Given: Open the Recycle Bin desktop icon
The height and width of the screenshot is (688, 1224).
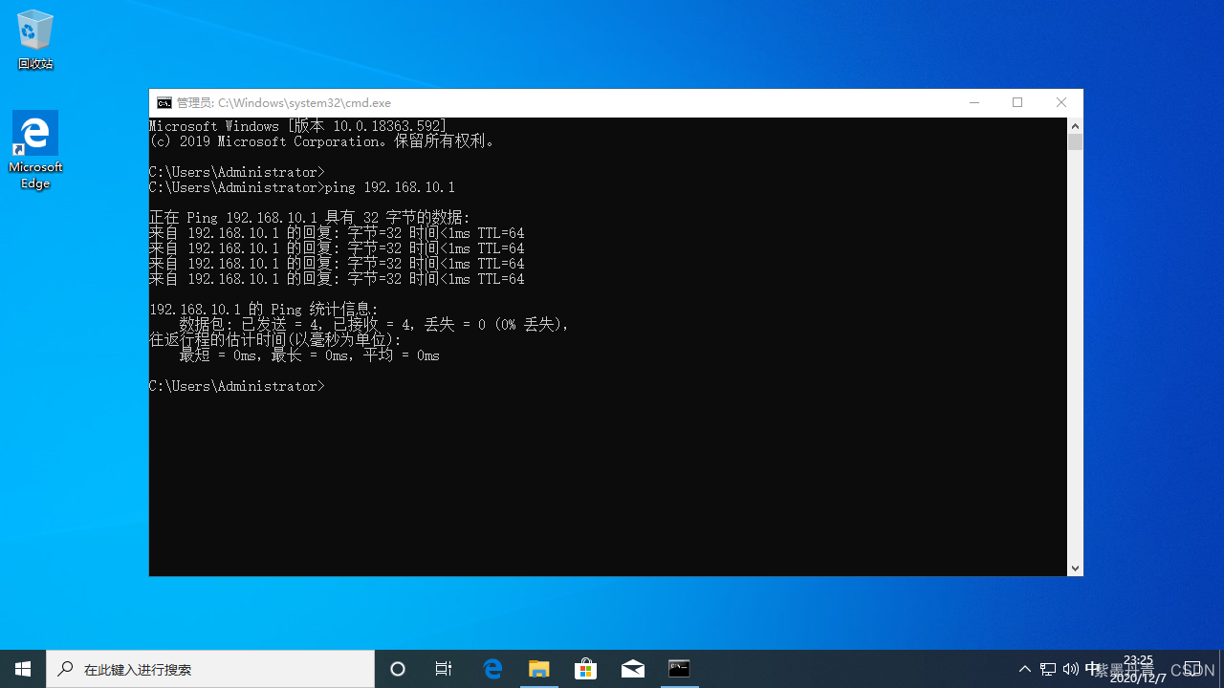Looking at the screenshot, I should coord(35,40).
